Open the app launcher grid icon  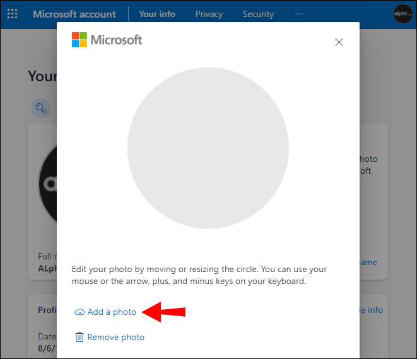point(12,14)
